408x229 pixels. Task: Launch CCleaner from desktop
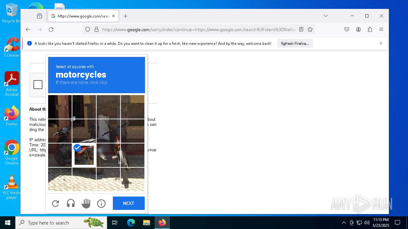click(x=11, y=47)
